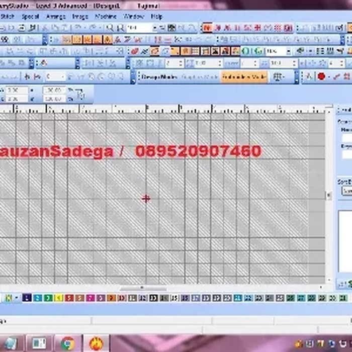Open the Help menu
Image resolution: width=352 pixels, height=352 pixels.
pos(157,17)
